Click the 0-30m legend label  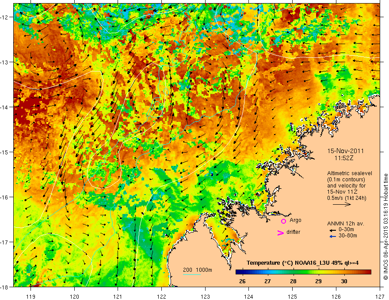pos(346,229)
